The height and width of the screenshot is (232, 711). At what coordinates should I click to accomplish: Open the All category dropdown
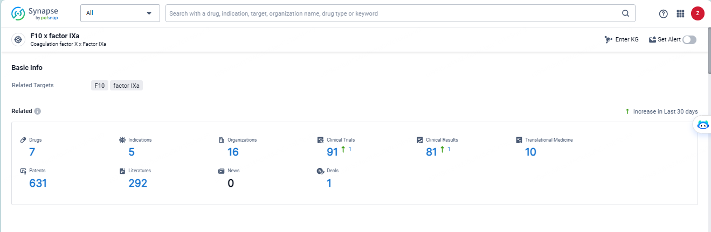click(x=120, y=13)
